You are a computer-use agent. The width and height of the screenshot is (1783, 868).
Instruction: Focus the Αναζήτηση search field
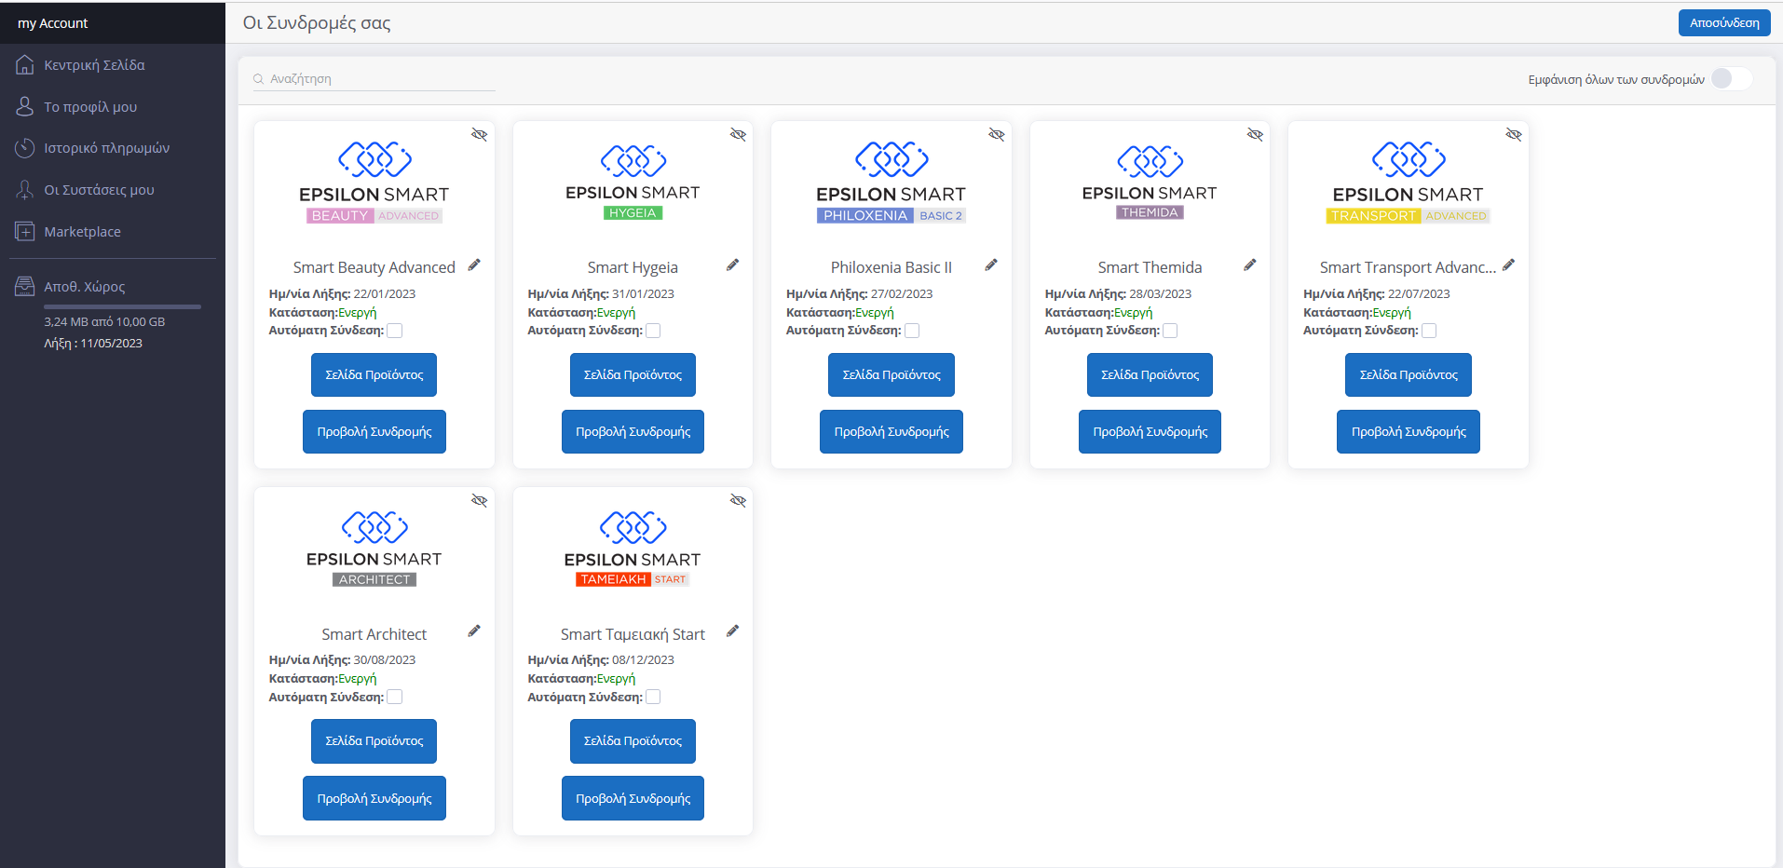click(374, 79)
